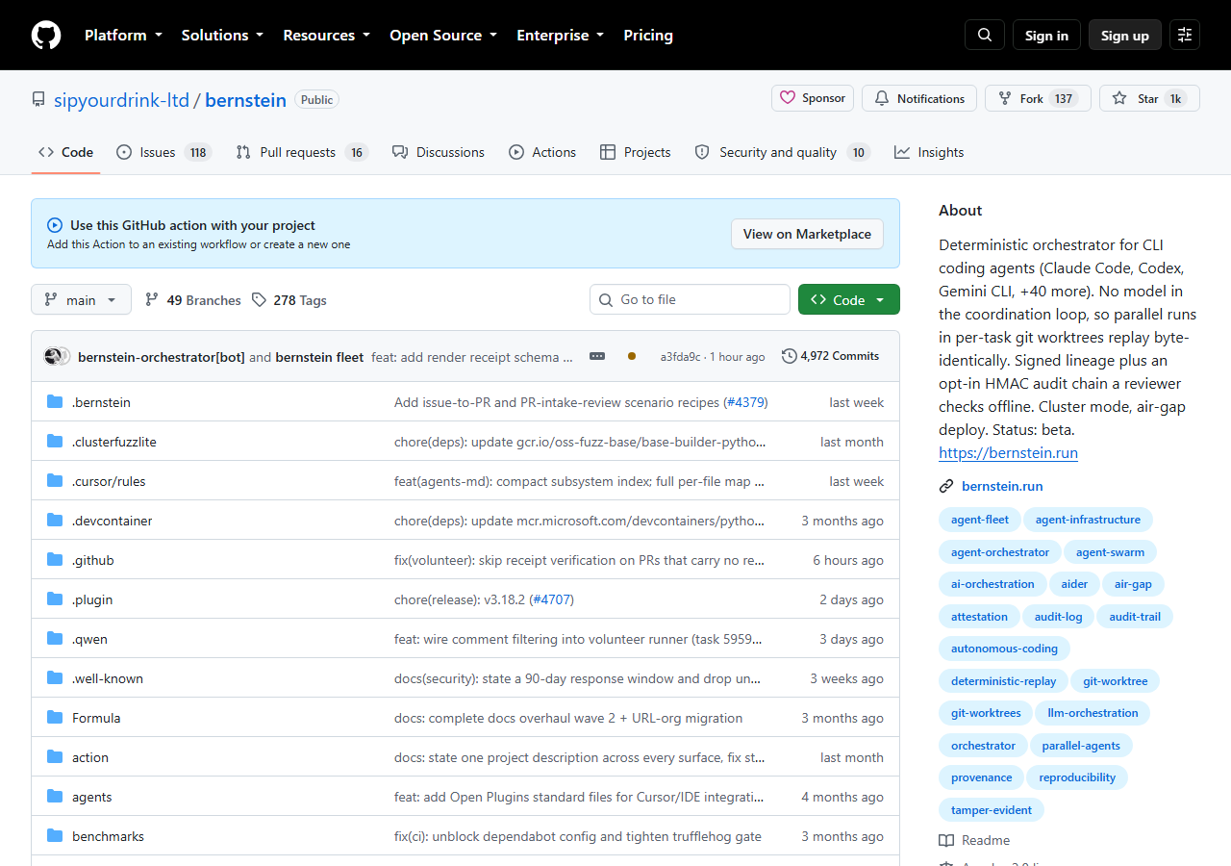This screenshot has height=866, width=1231.
Task: Click the Notifications bell button
Action: pos(919,98)
